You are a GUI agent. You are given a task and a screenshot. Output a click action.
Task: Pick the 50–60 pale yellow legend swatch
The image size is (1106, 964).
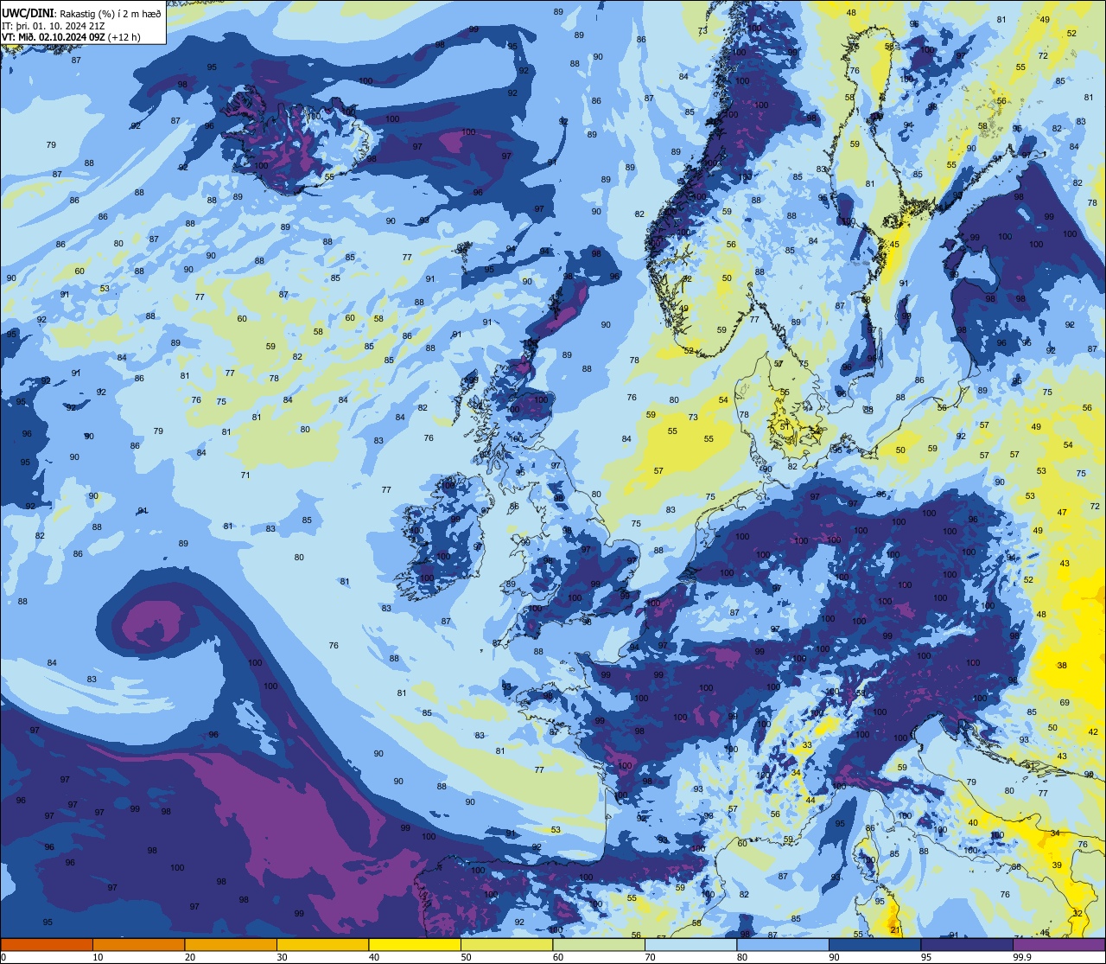click(x=506, y=944)
